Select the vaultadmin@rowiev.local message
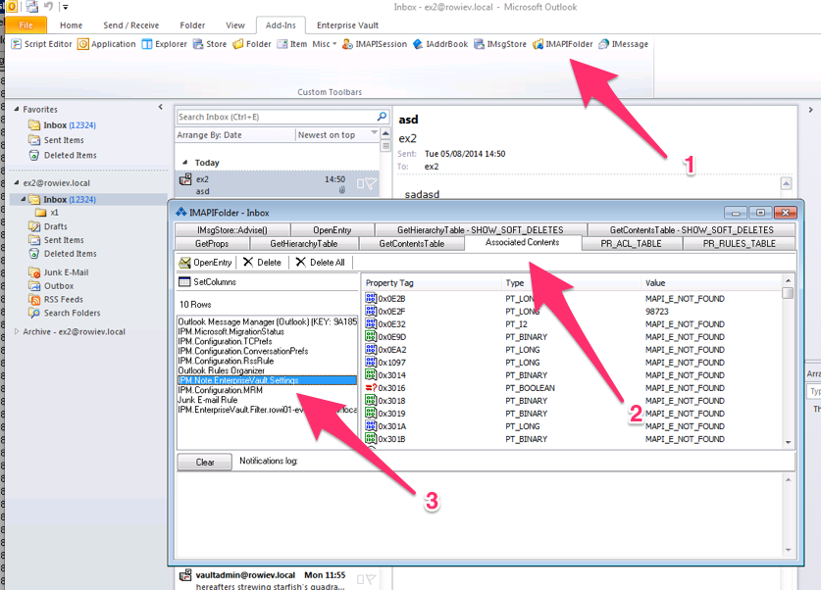 (278, 580)
